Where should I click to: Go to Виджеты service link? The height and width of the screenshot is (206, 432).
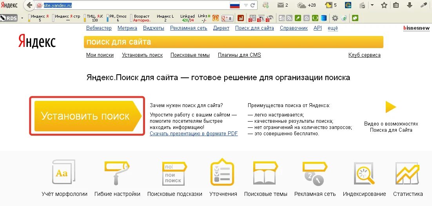154,28
